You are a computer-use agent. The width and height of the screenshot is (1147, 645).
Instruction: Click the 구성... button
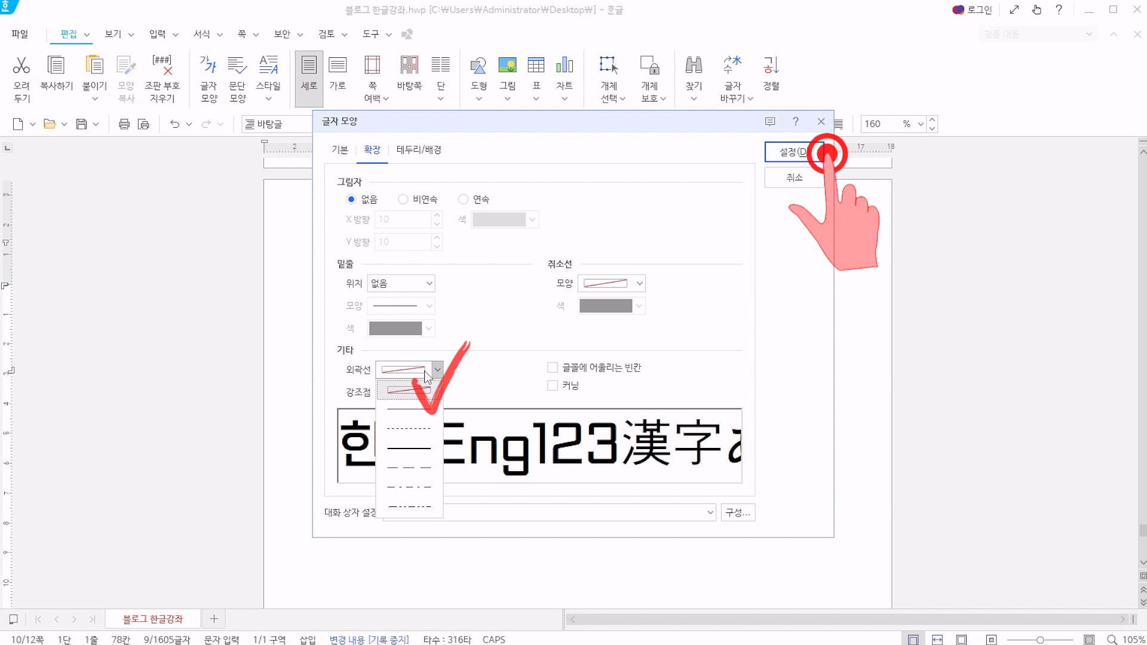(737, 512)
